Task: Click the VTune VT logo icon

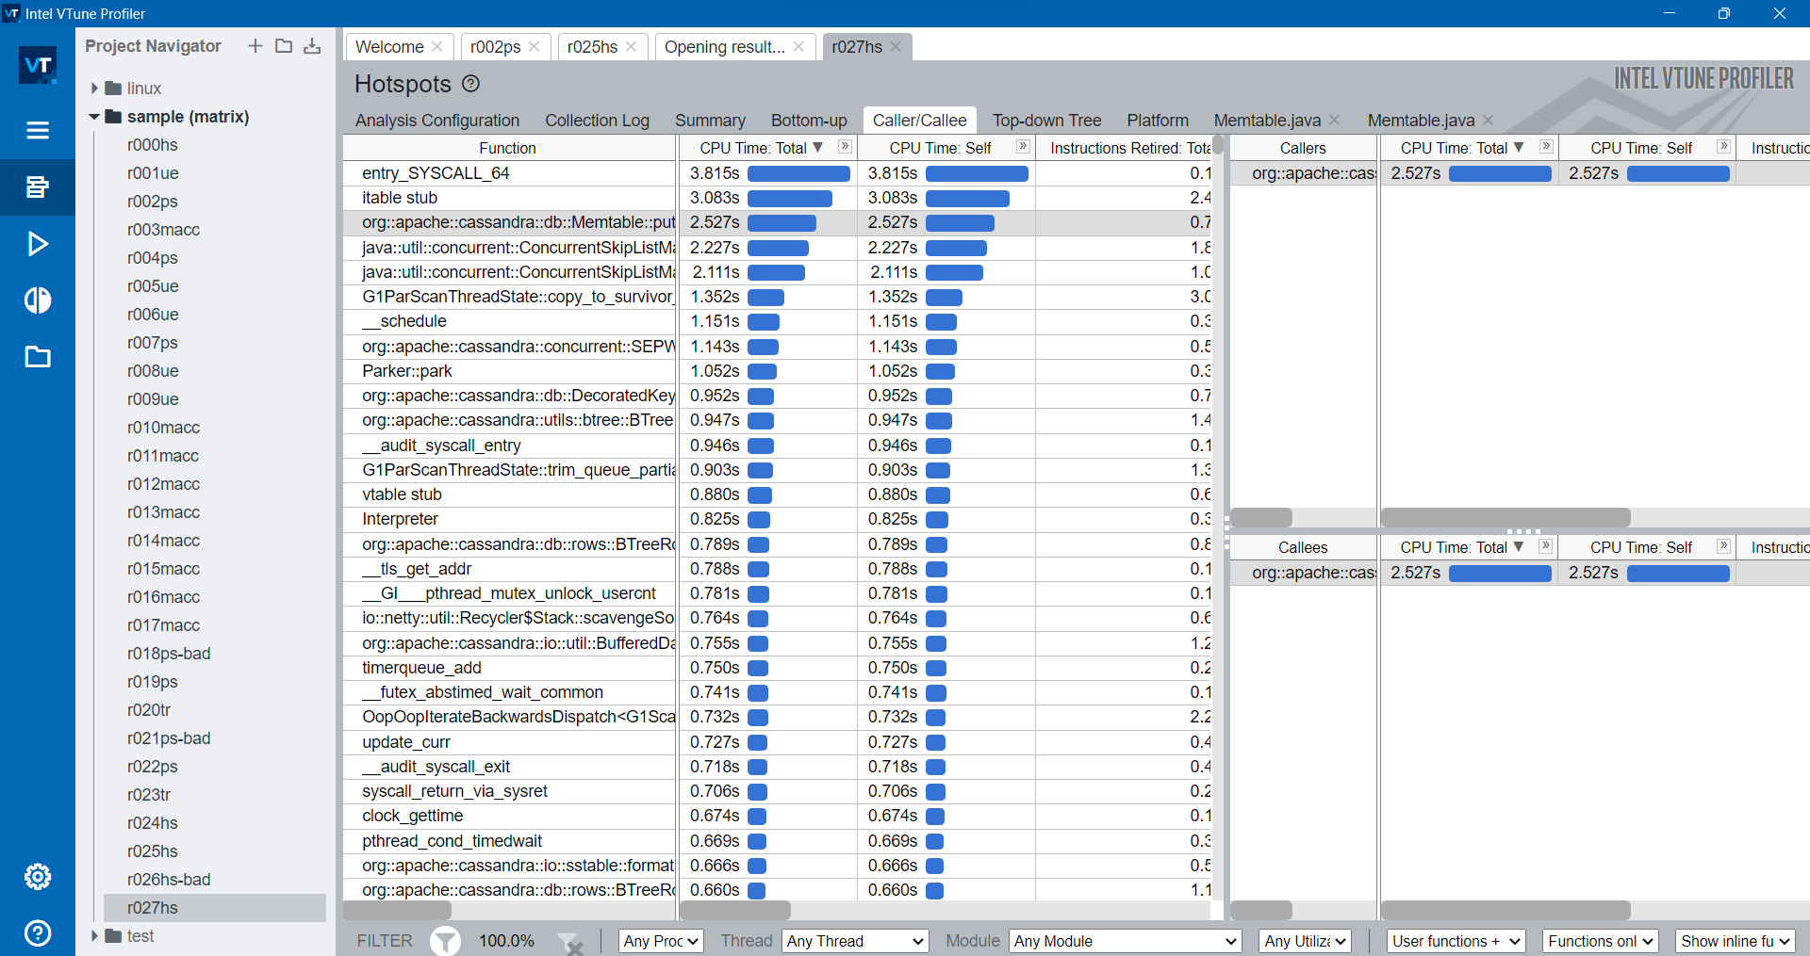Action: (x=38, y=65)
